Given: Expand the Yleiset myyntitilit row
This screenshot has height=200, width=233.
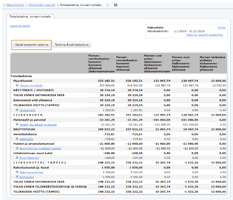Looking at the screenshot, I should click(x=17, y=85).
